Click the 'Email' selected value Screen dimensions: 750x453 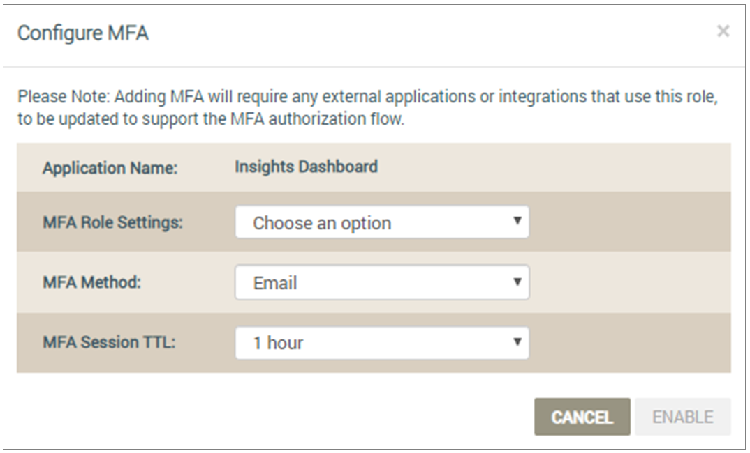click(275, 283)
